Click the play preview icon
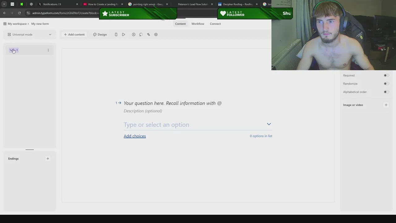 123,34
